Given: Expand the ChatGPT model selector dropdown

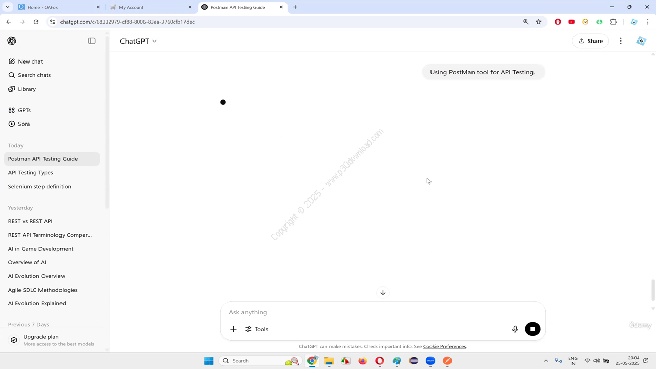Looking at the screenshot, I should pyautogui.click(x=138, y=41).
